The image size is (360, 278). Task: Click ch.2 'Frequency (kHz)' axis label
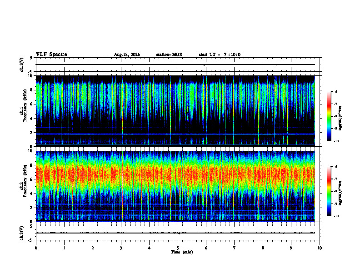25,181
